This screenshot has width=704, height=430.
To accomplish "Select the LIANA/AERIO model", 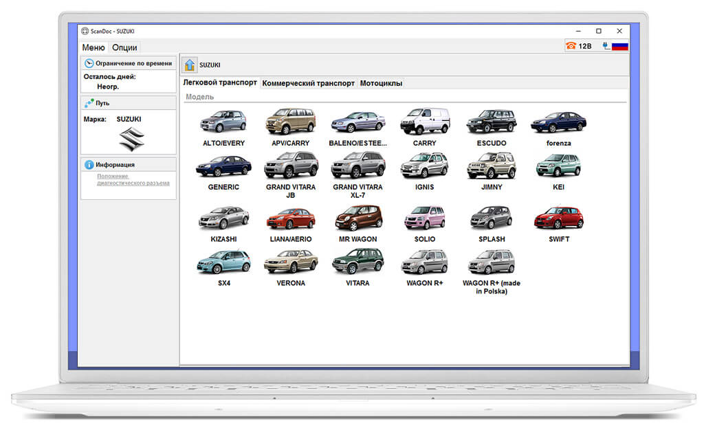I will point(291,224).
